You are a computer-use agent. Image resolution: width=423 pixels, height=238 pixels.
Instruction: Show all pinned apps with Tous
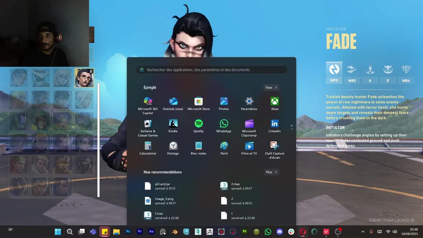tap(271, 88)
